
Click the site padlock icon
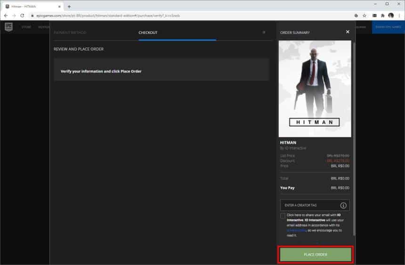pyautogui.click(x=32, y=16)
